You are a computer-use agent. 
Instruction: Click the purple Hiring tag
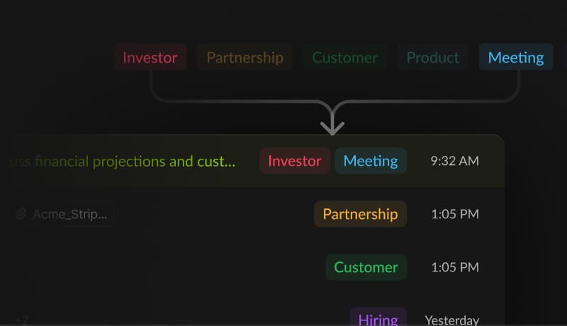click(x=378, y=318)
